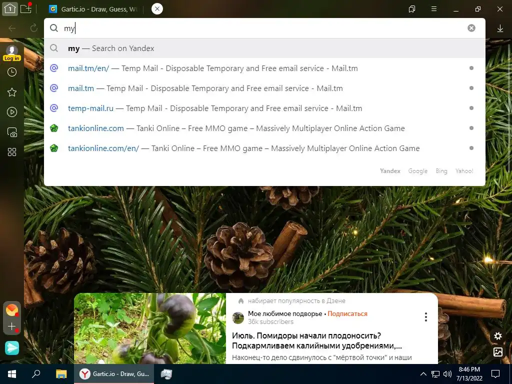This screenshot has width=512, height=384.
Task: Open the services grid icon in sidebar
Action: [x=12, y=152]
